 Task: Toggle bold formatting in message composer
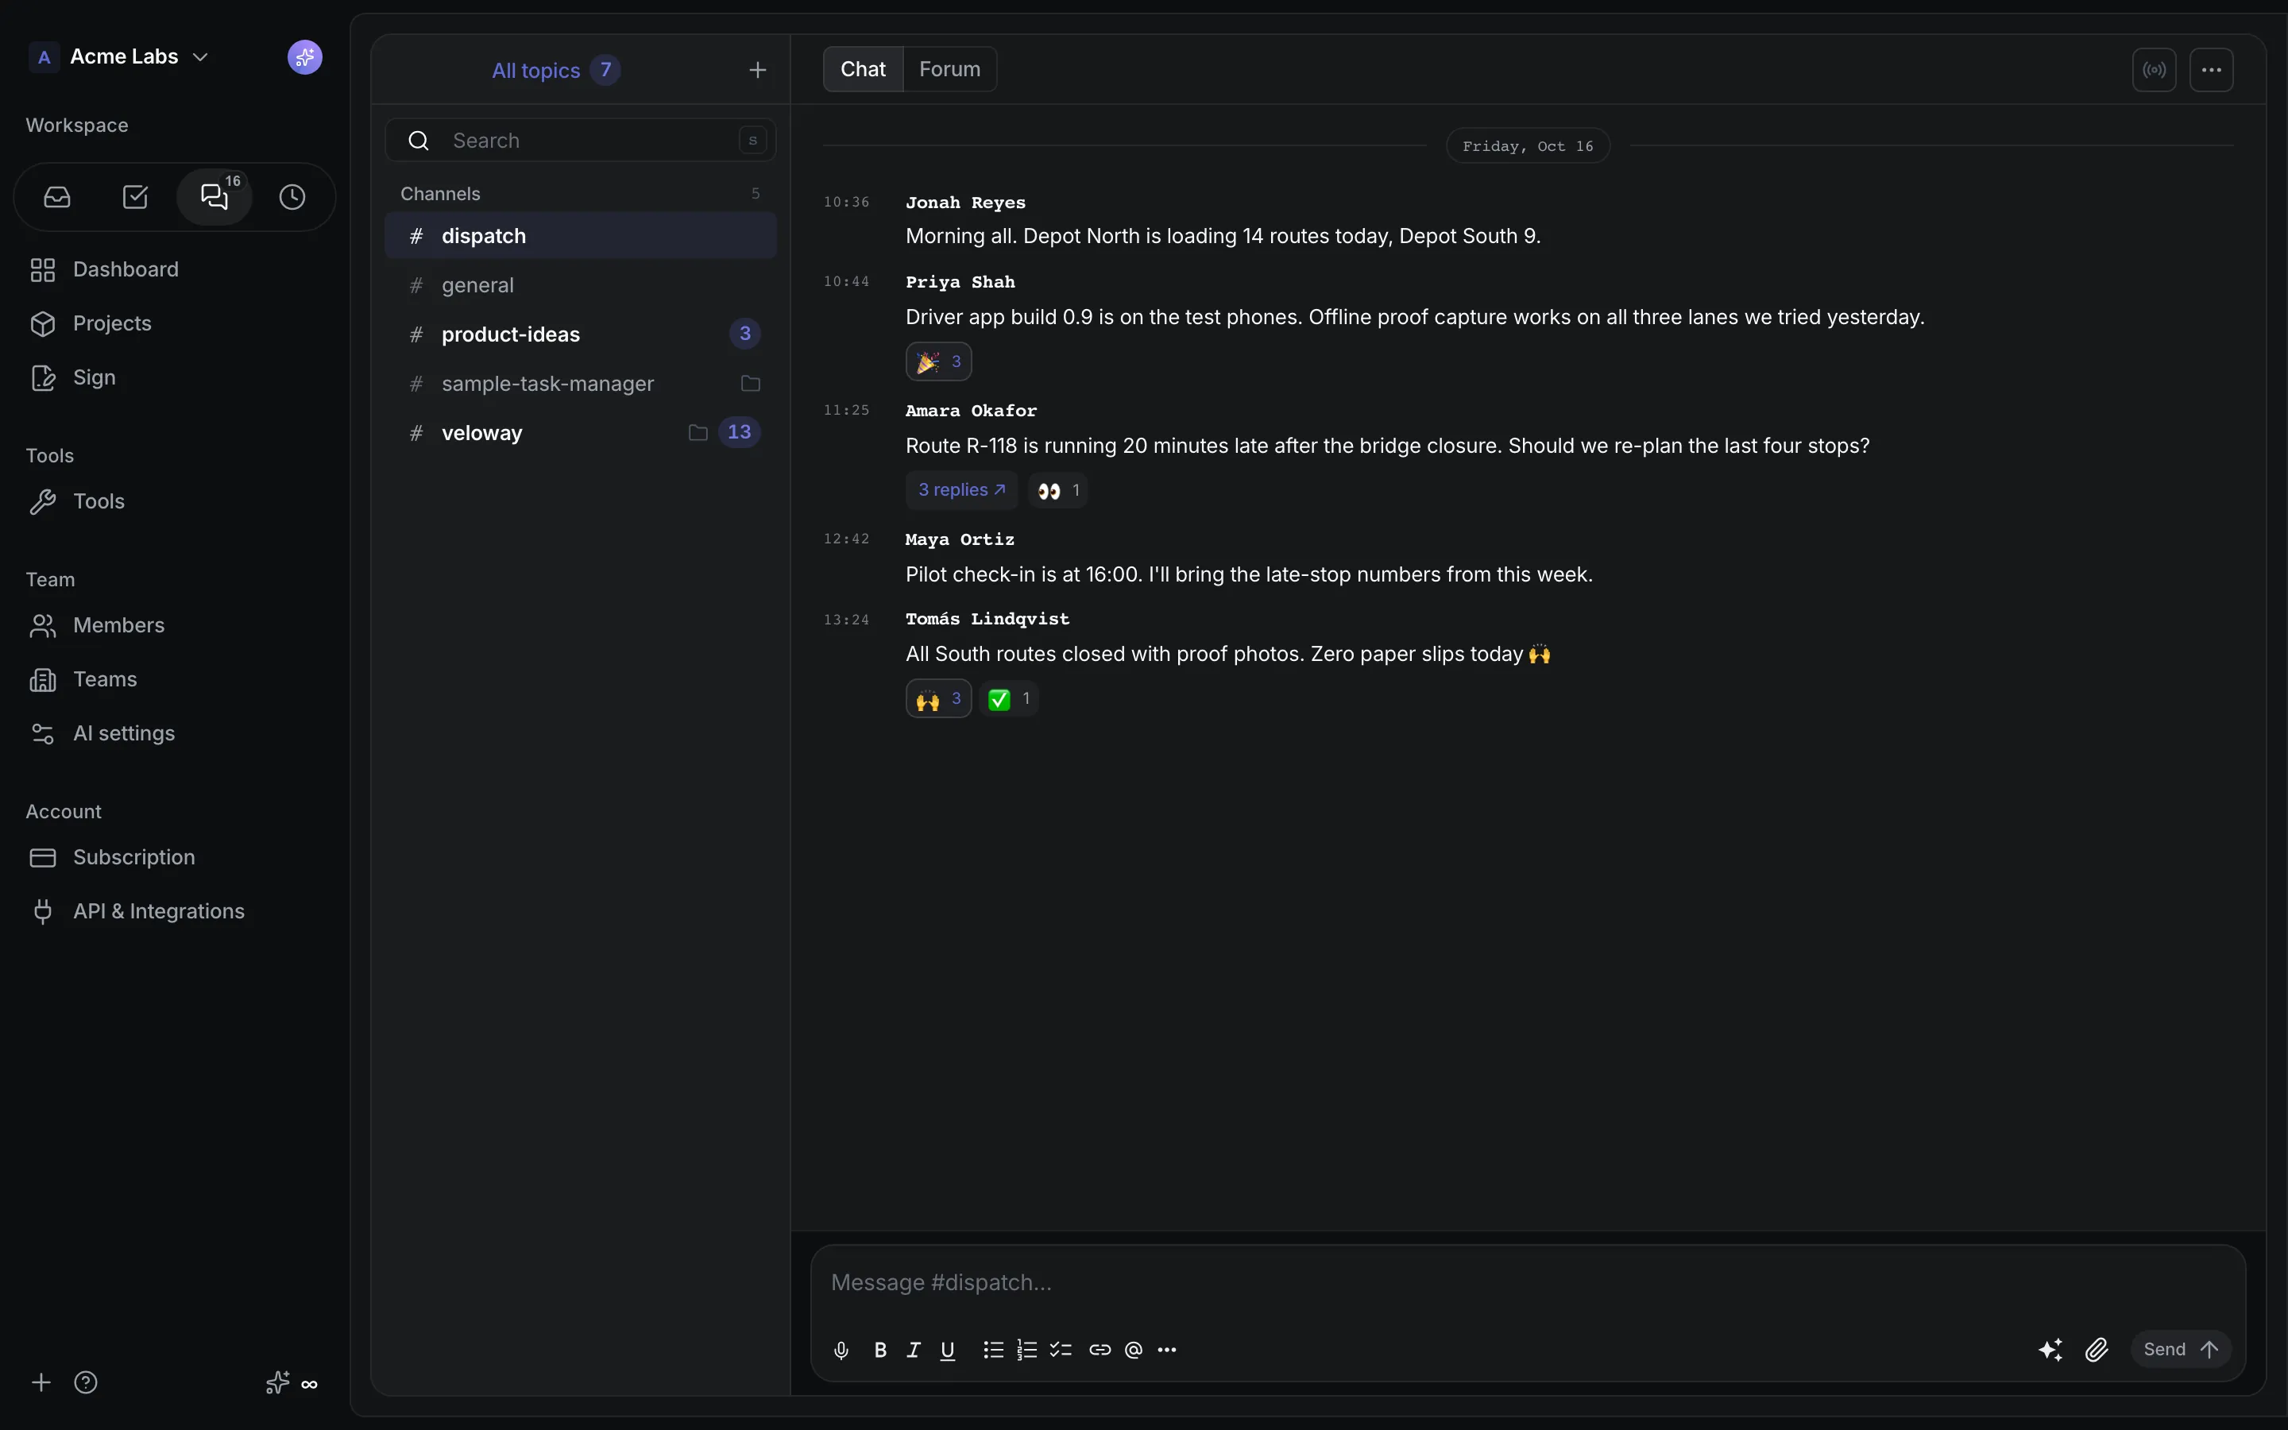click(x=880, y=1350)
